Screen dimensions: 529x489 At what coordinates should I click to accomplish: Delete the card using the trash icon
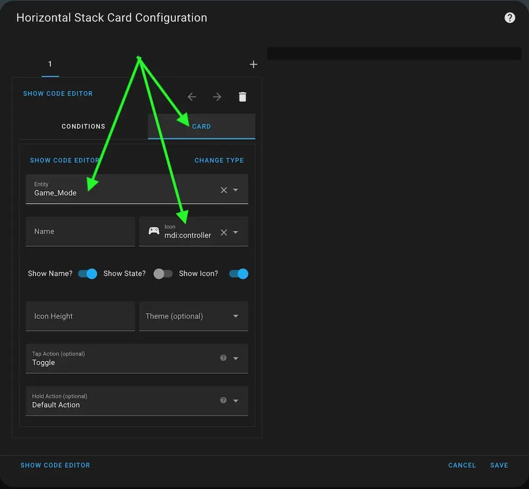click(242, 97)
